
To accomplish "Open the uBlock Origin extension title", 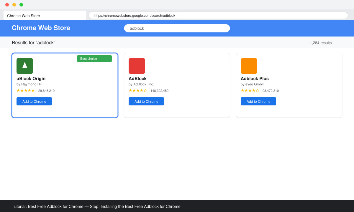I will pos(31,79).
